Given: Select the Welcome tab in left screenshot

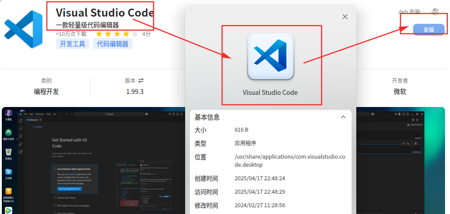Looking at the screenshot, I should pyautogui.click(x=34, y=120).
